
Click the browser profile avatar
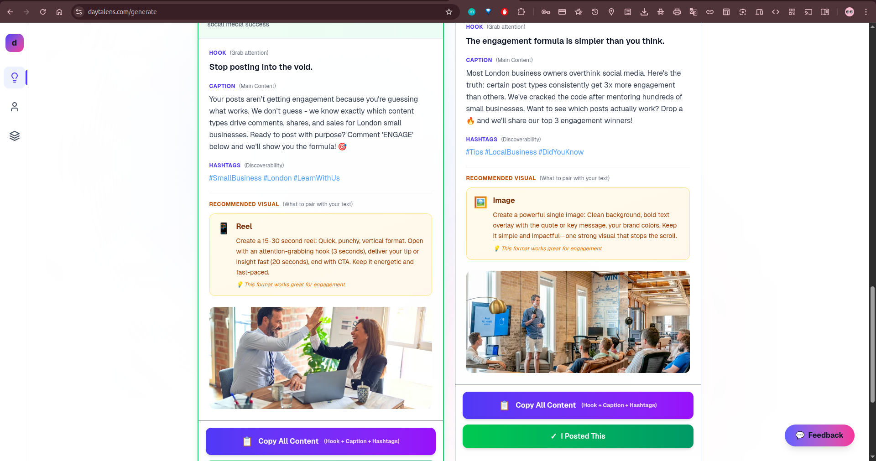(x=850, y=12)
